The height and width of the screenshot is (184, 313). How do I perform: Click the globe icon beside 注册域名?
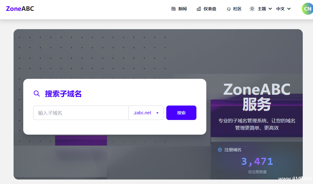220,150
